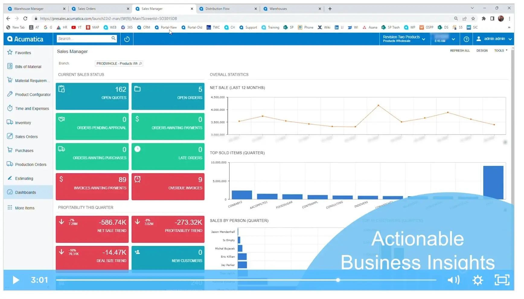Open Net Sale Trend tile
The width and height of the screenshot is (524, 299).
[92, 229]
